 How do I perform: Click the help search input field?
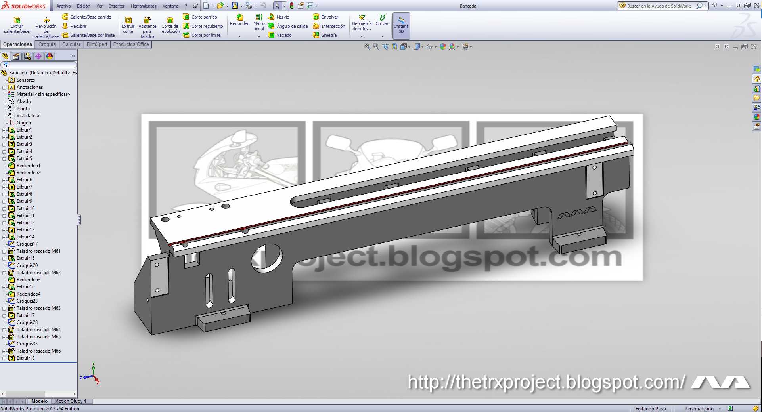pos(659,6)
